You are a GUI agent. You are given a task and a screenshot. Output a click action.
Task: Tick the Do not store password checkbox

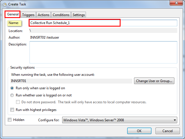coord(18,102)
